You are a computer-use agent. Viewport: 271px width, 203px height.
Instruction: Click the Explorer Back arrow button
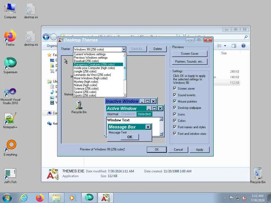46,37
